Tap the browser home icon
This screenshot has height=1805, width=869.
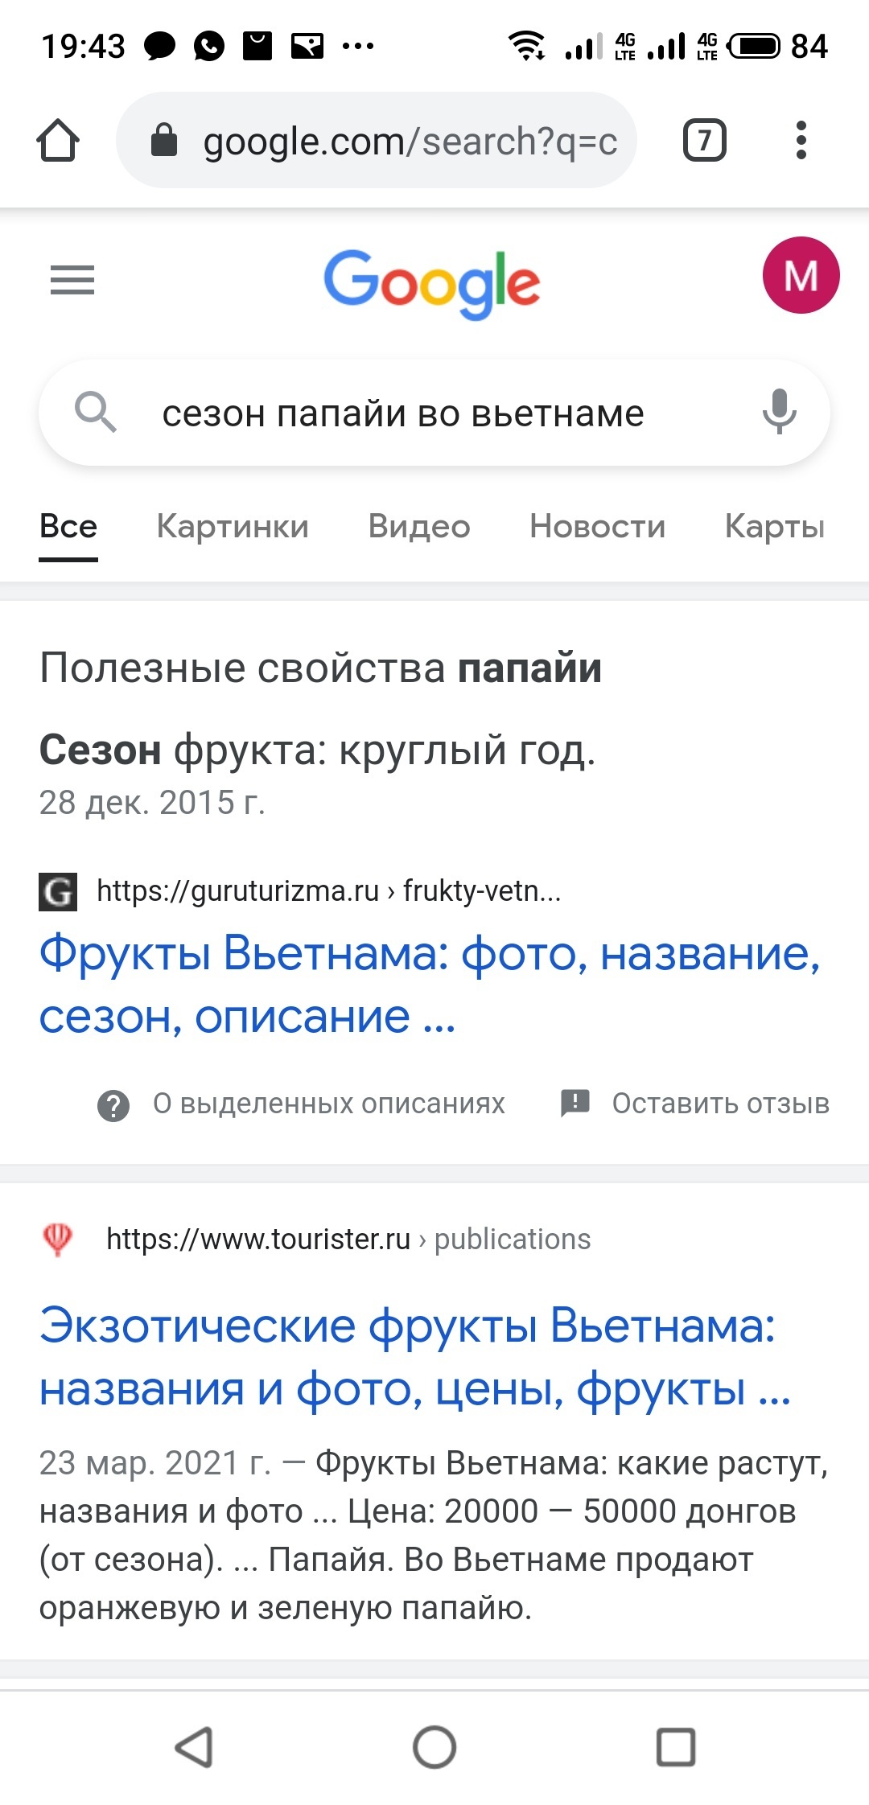pos(58,141)
